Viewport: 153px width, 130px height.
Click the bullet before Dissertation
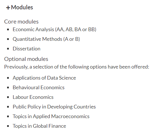coord(8,49)
